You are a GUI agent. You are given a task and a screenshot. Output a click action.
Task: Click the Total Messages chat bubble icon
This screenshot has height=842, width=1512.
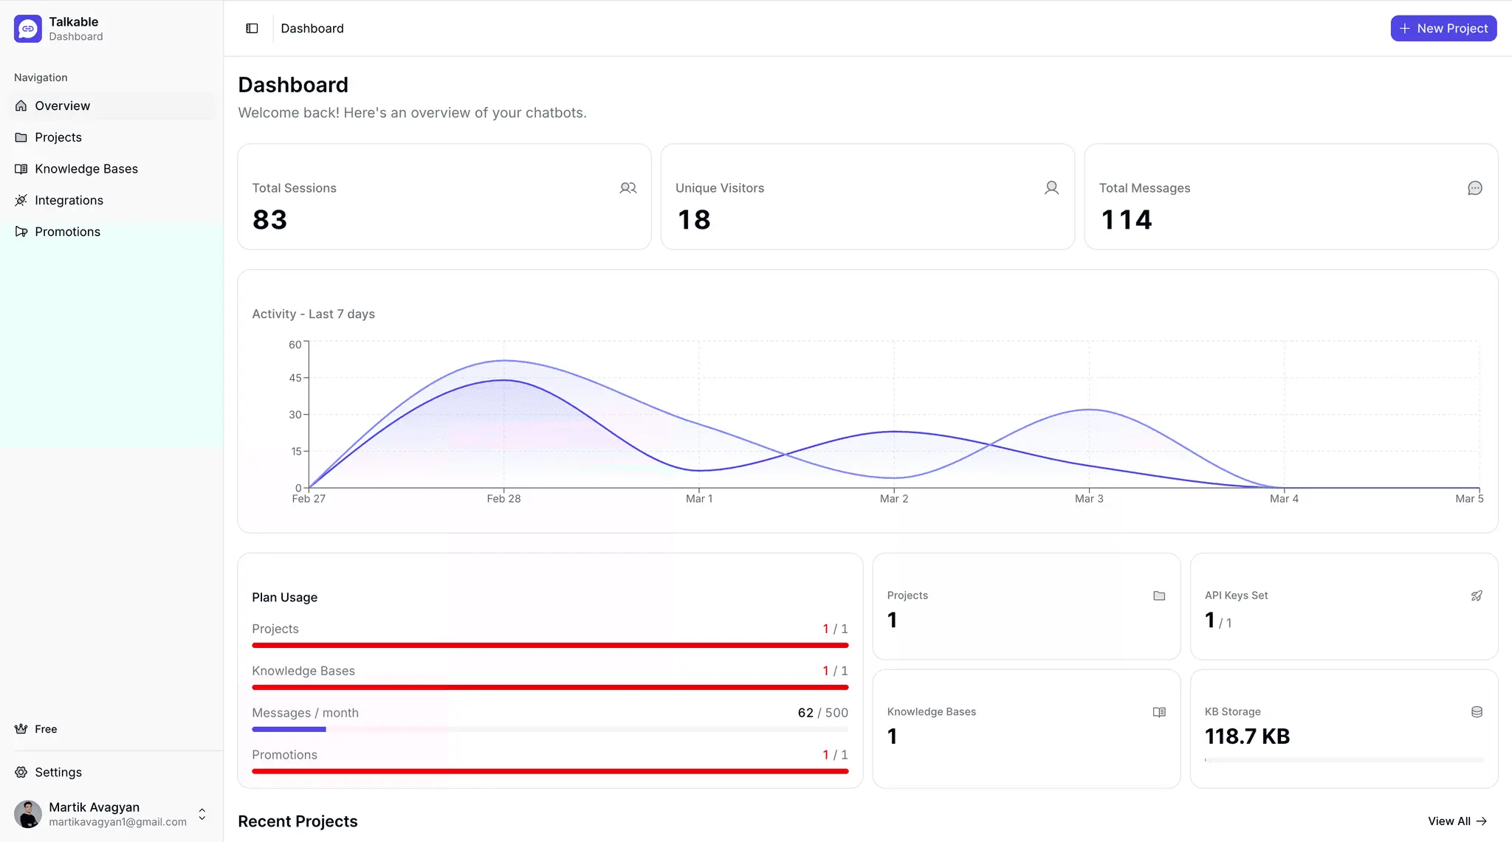[x=1475, y=188]
